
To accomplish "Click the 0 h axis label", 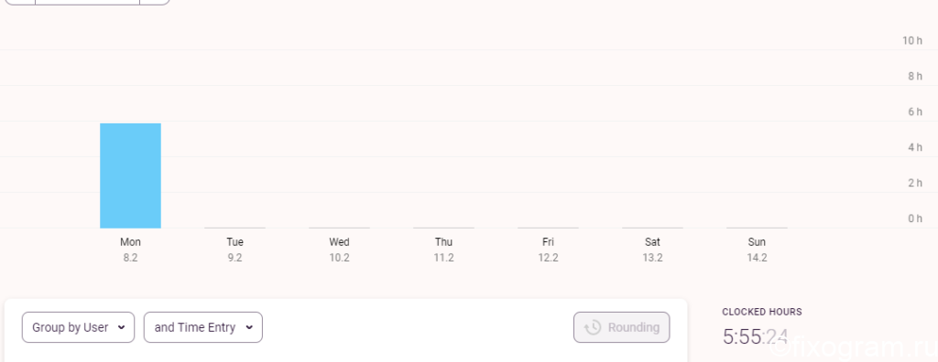I will 915,218.
